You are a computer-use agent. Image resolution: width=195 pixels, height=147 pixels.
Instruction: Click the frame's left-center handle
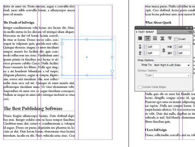[62, 57]
